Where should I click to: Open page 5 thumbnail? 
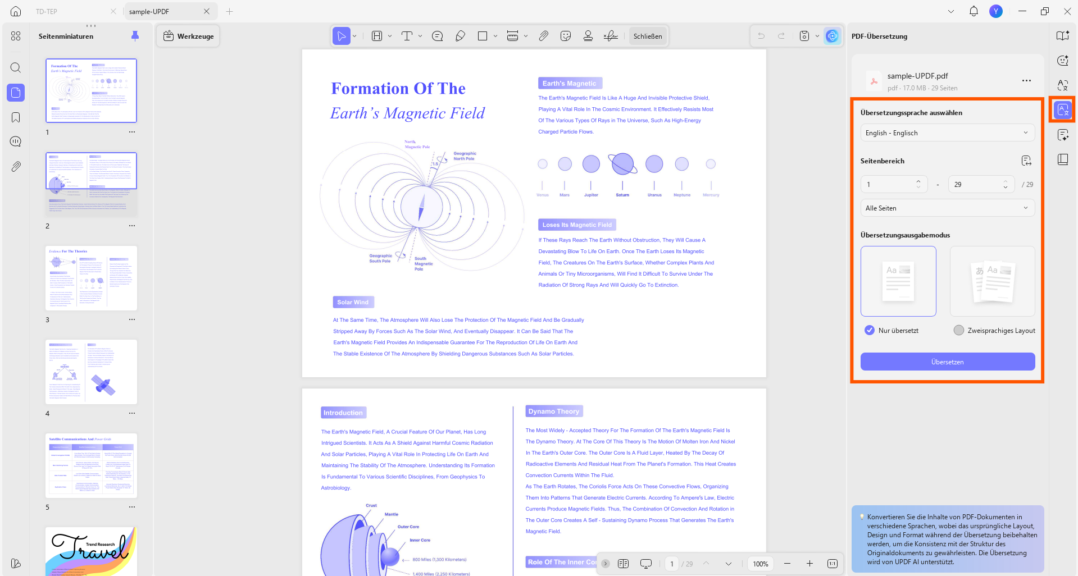coord(91,465)
